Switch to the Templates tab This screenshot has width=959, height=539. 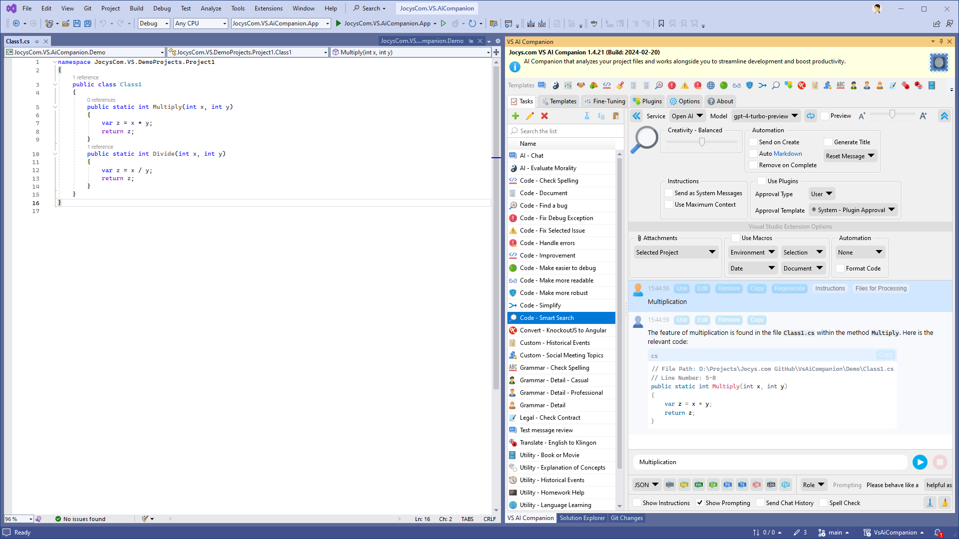click(559, 101)
